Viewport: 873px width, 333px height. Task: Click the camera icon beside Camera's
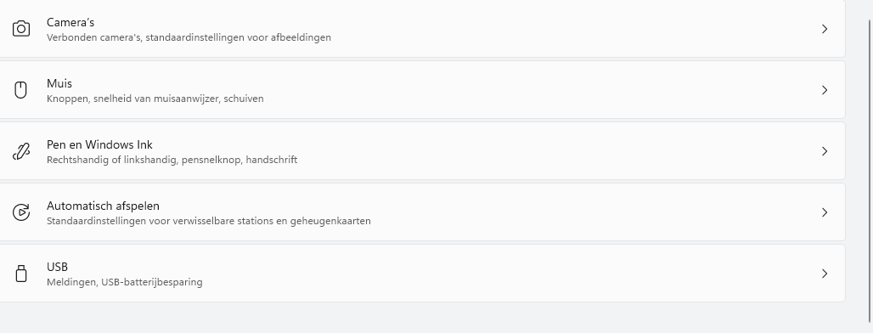click(21, 28)
